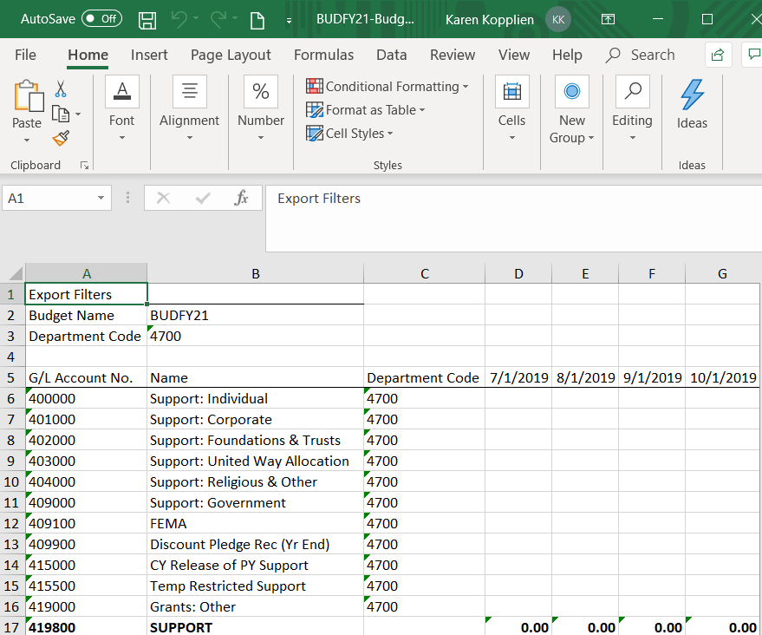
Task: Click the Insert Function fx icon
Action: (x=242, y=199)
